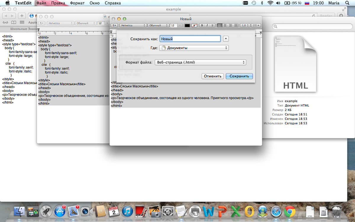Expand the save dialog with the disclosure arrow
The width and height of the screenshot is (355, 222).
(x=226, y=39)
